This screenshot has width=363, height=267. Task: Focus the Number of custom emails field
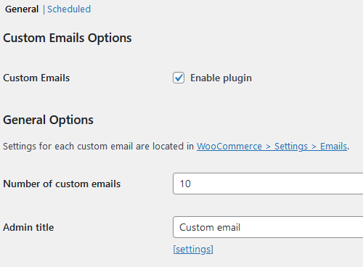pyautogui.click(x=268, y=184)
